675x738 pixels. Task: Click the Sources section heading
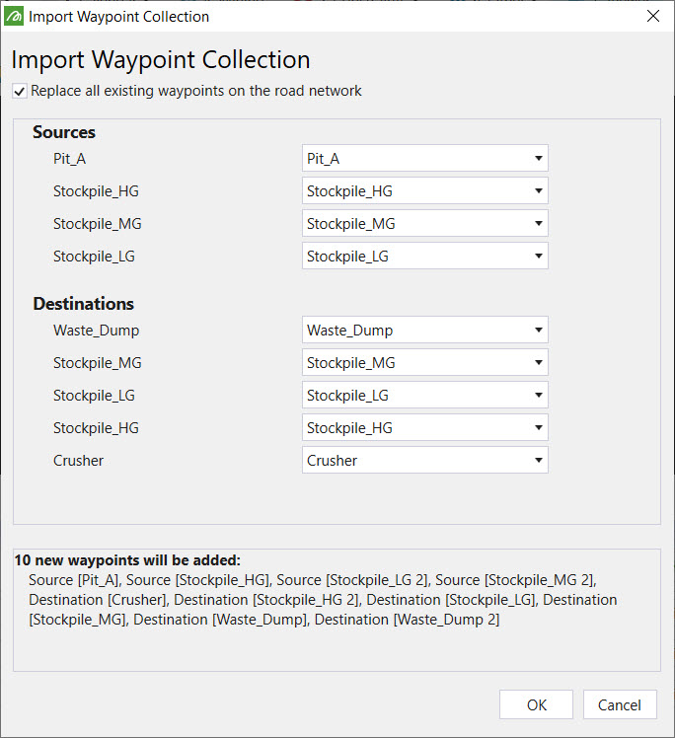tap(64, 132)
